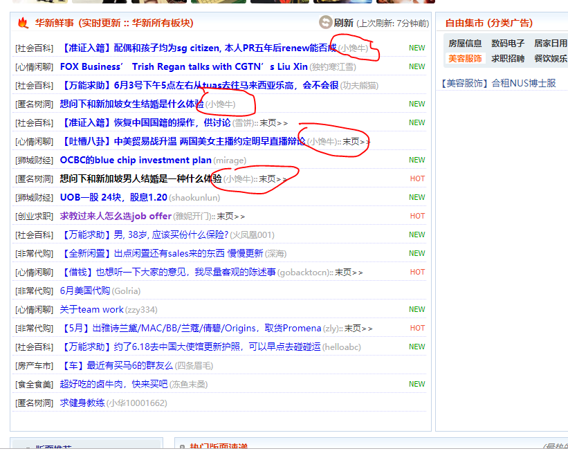Screen dimensions: 568x451
Task: Select the 房屋信息 category tab
Action: click(465, 43)
